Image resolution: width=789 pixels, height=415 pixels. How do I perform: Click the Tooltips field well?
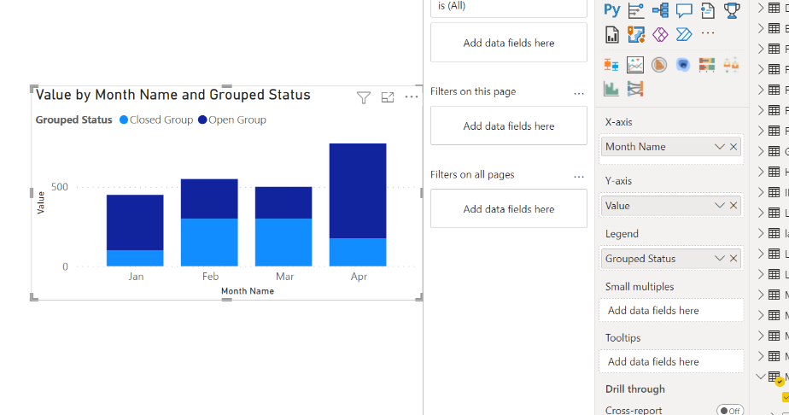pos(671,362)
